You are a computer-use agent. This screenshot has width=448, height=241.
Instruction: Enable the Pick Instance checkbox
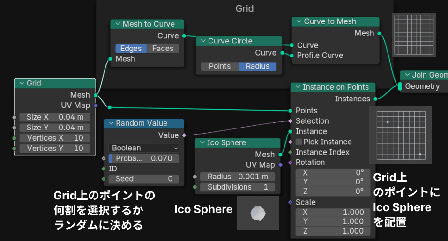299,142
